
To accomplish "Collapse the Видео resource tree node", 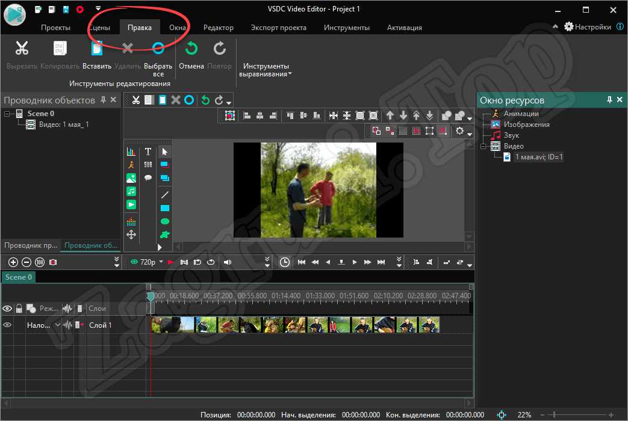I will [483, 147].
